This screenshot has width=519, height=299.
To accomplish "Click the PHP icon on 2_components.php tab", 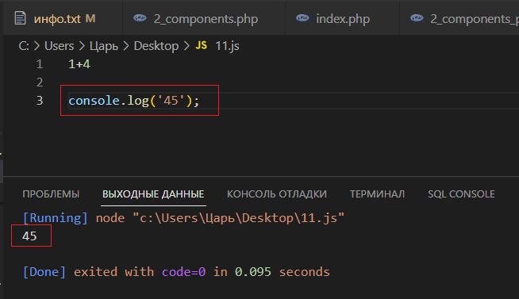I will [x=140, y=18].
